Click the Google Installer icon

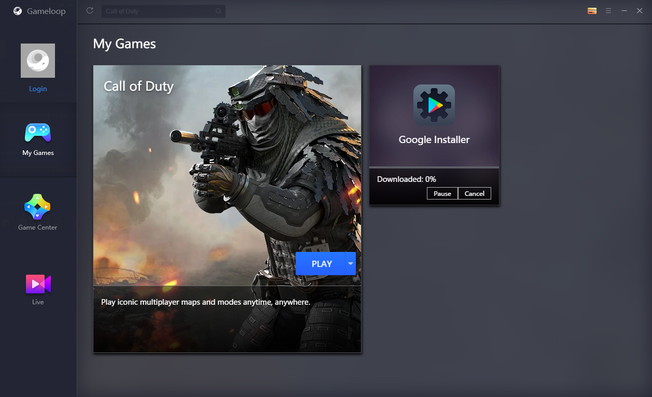pyautogui.click(x=434, y=105)
